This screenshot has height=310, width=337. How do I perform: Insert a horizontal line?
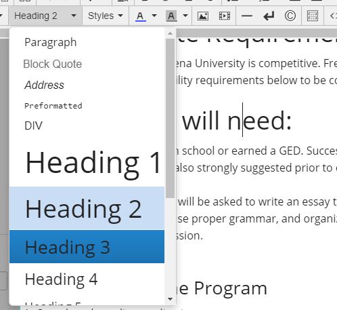coord(247,16)
